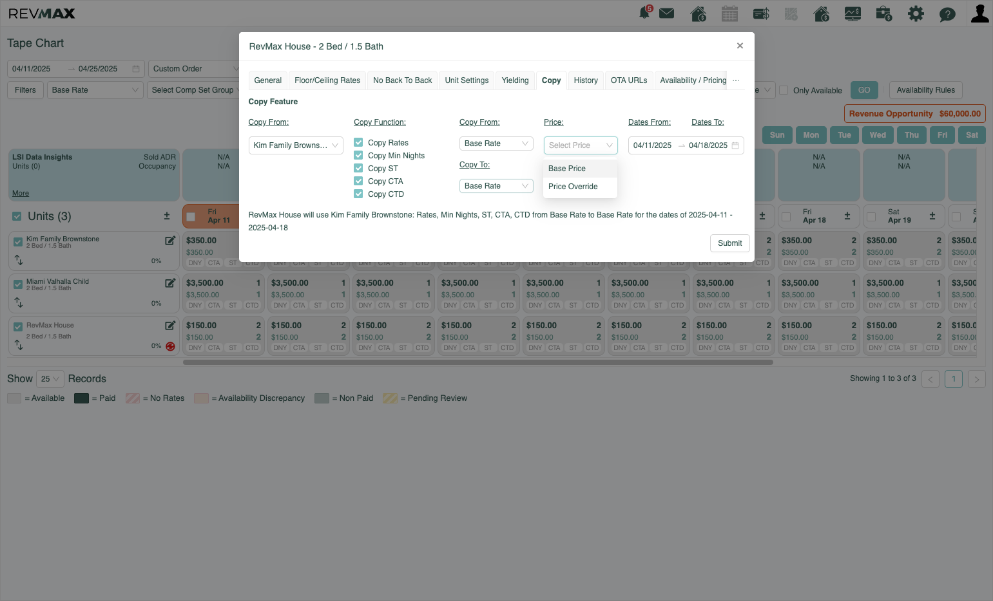993x601 pixels.
Task: Open the mail envelope icon
Action: (x=667, y=14)
